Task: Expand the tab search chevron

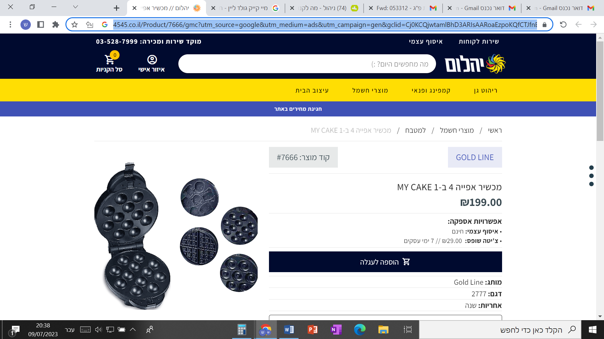Action: [75, 7]
